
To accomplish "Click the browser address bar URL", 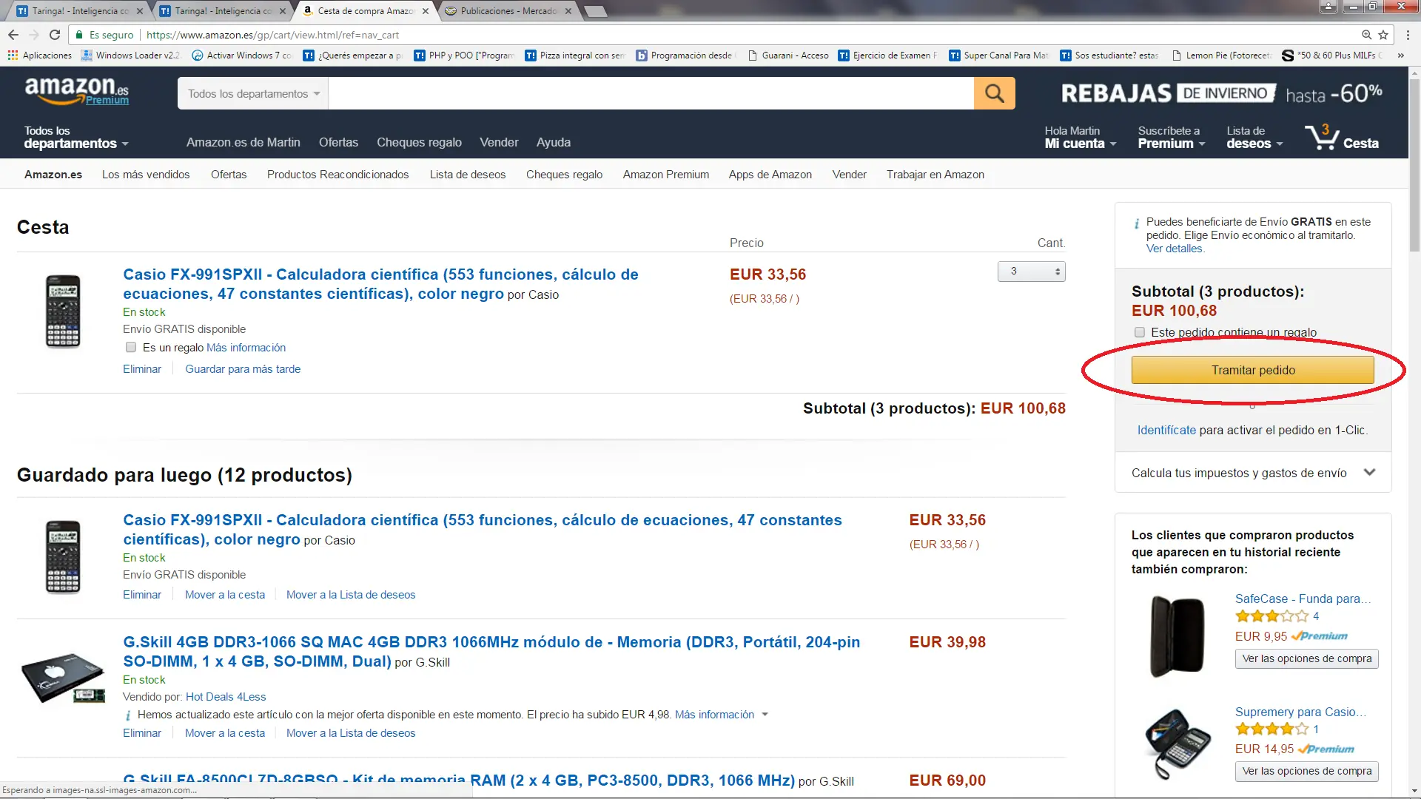I will [272, 35].
